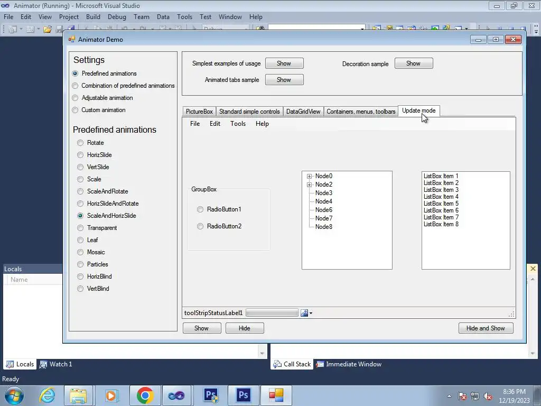Select Node8 in the tree view

(x=324, y=227)
